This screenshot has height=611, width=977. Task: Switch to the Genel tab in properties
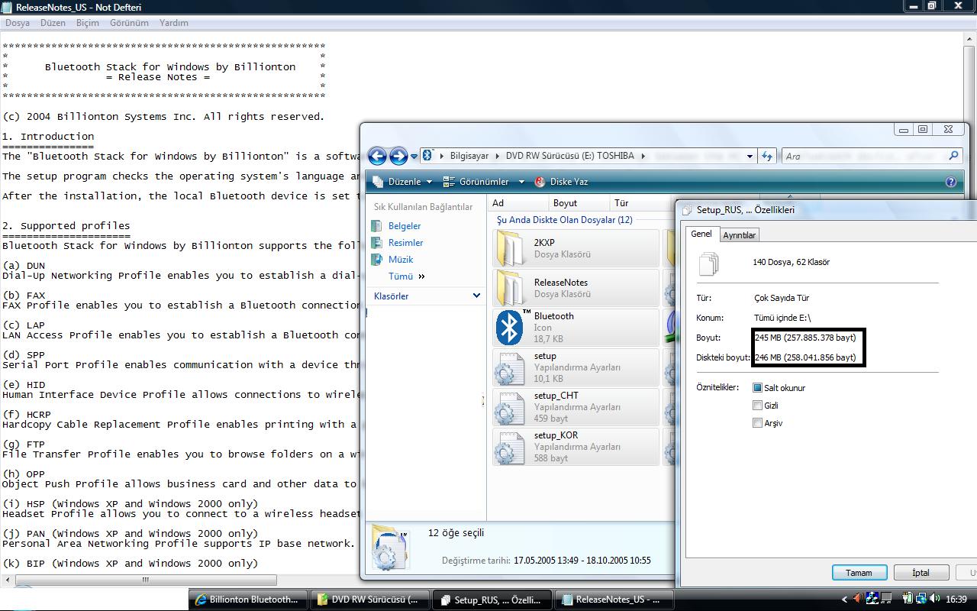[701, 234]
